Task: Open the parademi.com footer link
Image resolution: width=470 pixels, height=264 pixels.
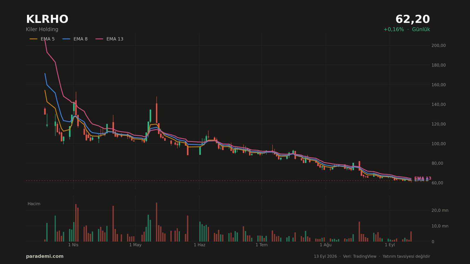Action: tap(45, 256)
